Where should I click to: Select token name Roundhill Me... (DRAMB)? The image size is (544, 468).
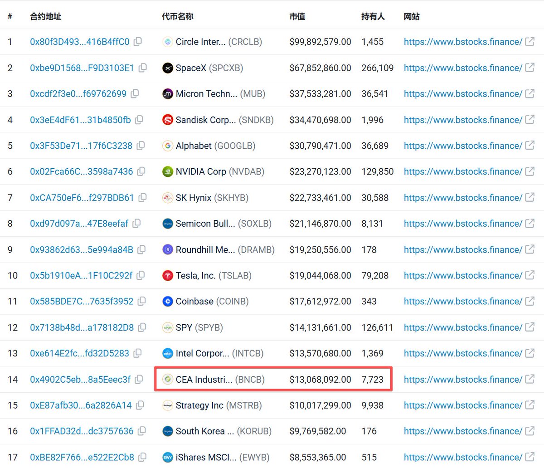point(225,249)
